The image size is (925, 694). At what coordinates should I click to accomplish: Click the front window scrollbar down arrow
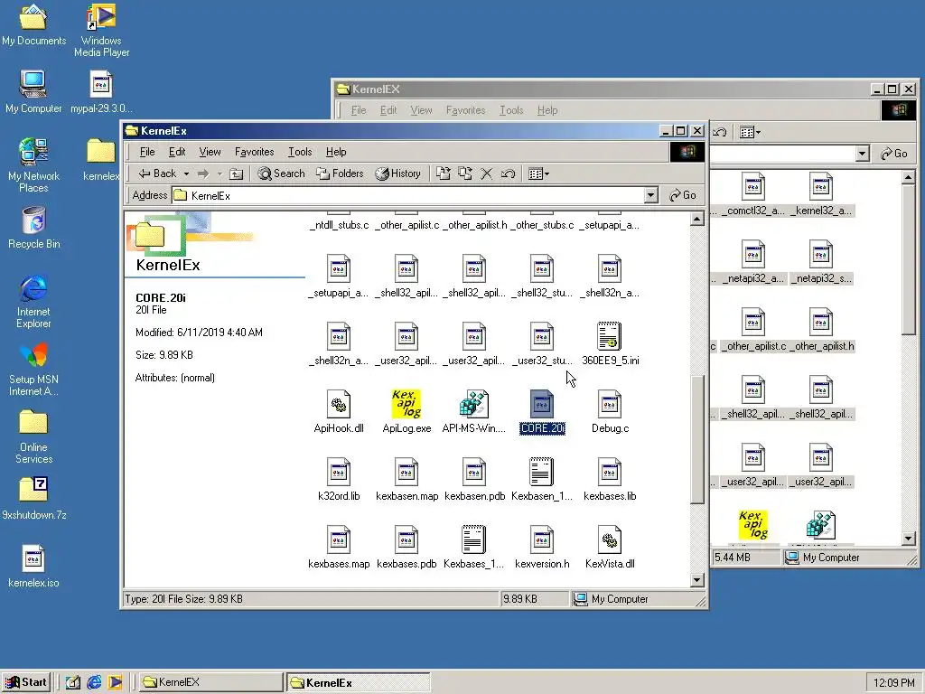point(696,580)
